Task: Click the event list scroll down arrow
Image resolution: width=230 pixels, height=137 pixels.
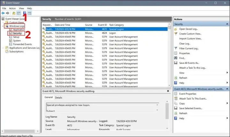Action: coord(169,85)
